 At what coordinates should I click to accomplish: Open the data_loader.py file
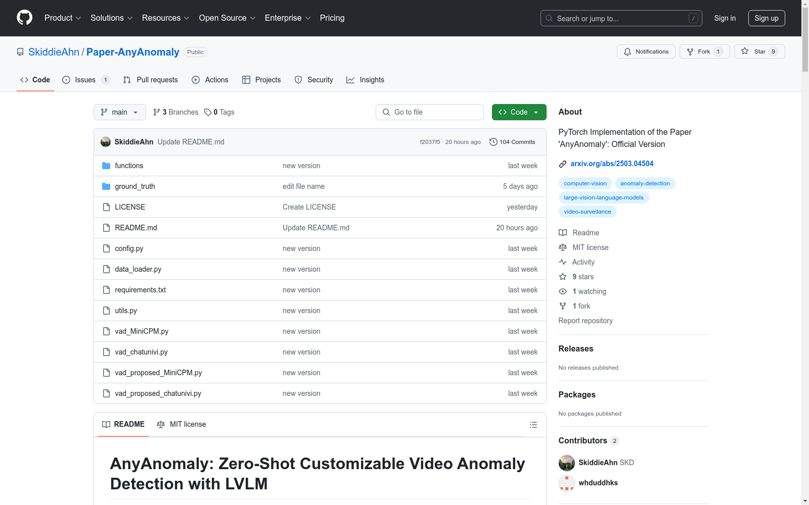138,269
